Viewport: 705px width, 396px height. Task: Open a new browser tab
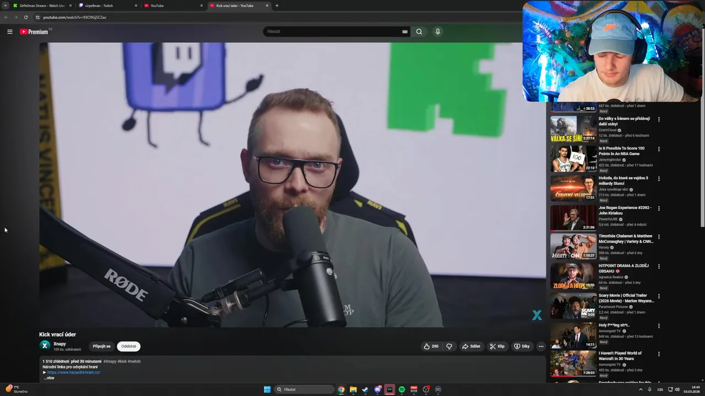(277, 5)
